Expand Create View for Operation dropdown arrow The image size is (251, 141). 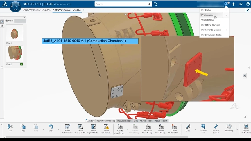pyautogui.click(x=128, y=129)
